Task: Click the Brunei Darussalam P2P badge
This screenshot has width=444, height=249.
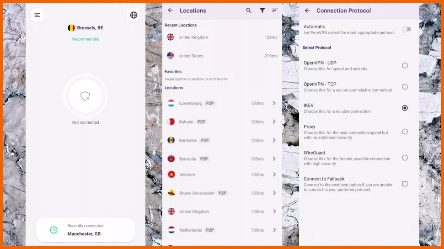Action: (222, 193)
